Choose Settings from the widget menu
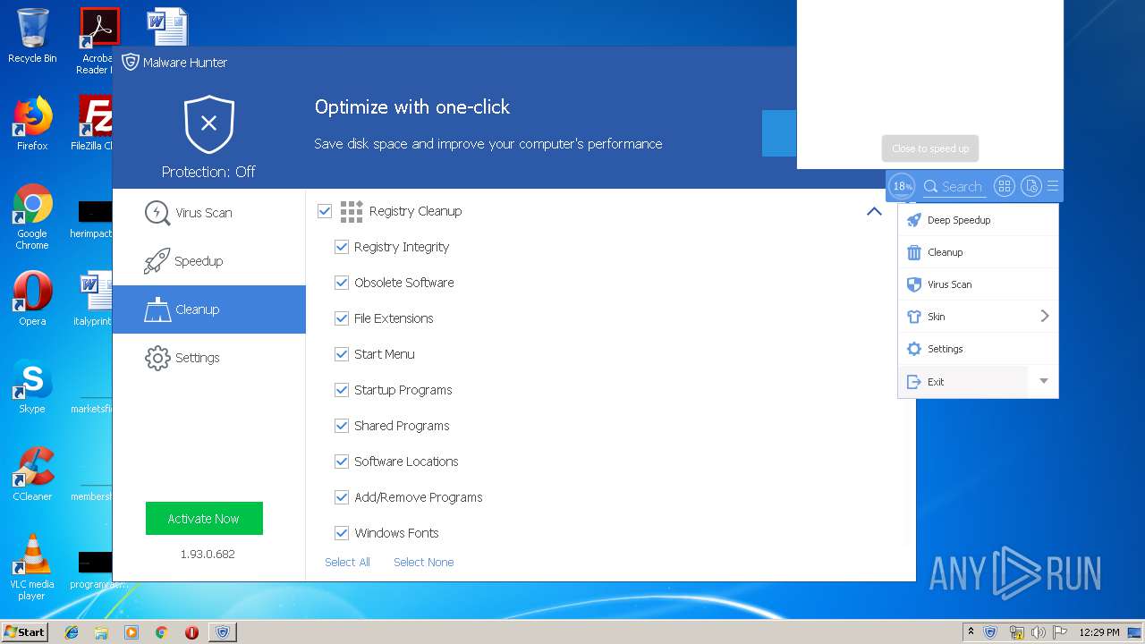The image size is (1145, 644). [x=978, y=349]
